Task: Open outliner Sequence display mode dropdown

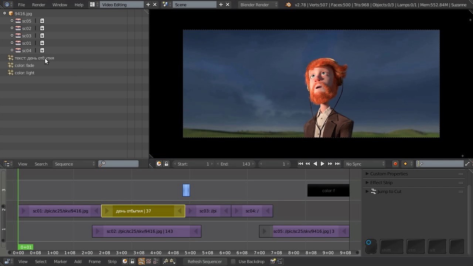Action: point(74,164)
